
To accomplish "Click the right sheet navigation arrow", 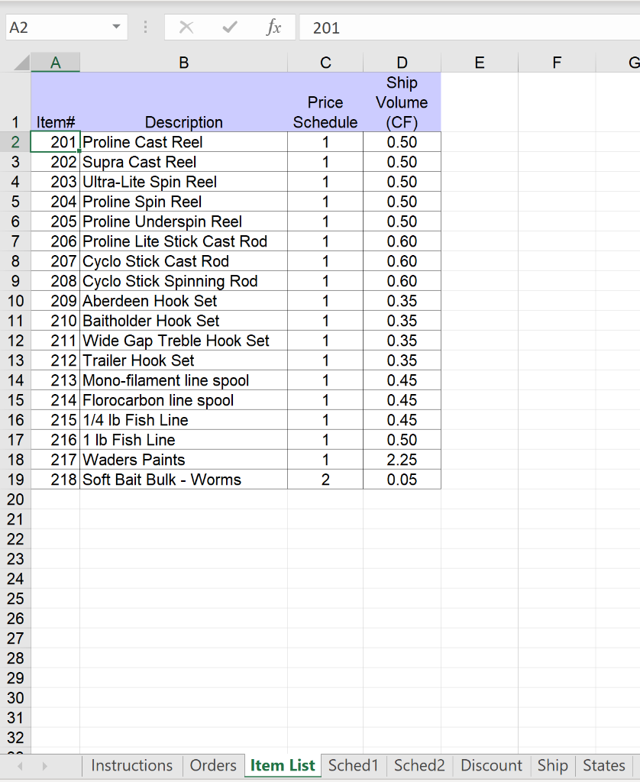I will coord(44,765).
